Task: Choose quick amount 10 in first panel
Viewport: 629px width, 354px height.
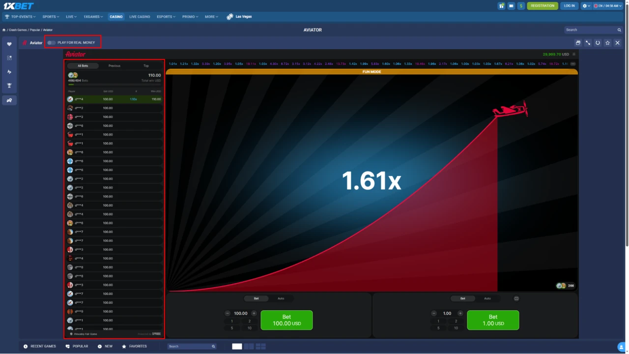Action: click(x=250, y=328)
